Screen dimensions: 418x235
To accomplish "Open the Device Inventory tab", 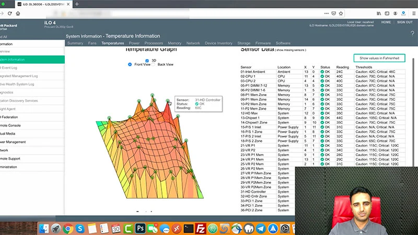I will (x=218, y=43).
